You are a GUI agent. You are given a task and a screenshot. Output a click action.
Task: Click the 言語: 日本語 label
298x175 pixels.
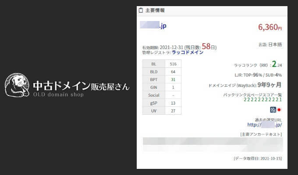270,45
